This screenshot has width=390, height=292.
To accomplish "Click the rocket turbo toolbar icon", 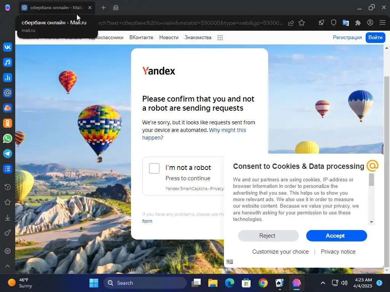I will (321, 23).
